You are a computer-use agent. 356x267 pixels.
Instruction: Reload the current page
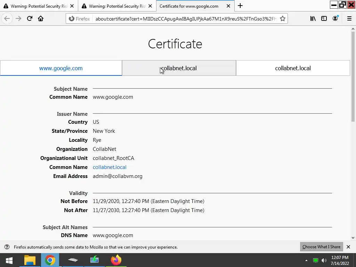coord(30,19)
